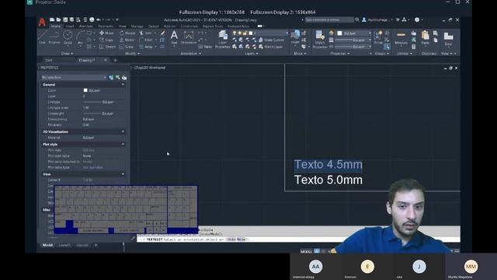Click Undo in quick access toolbar
497x280 pixels.
pos(99,19)
